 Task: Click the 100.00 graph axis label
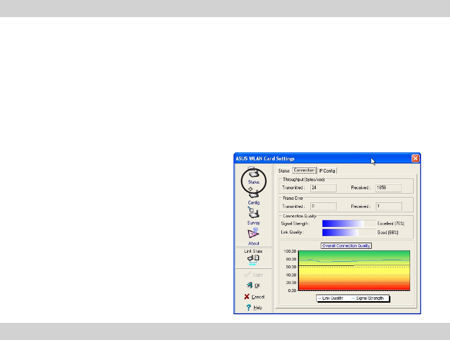pyautogui.click(x=290, y=251)
